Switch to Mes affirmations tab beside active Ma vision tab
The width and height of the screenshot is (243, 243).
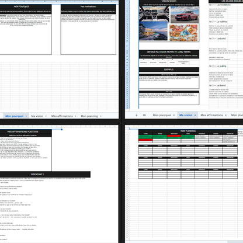[211, 115]
